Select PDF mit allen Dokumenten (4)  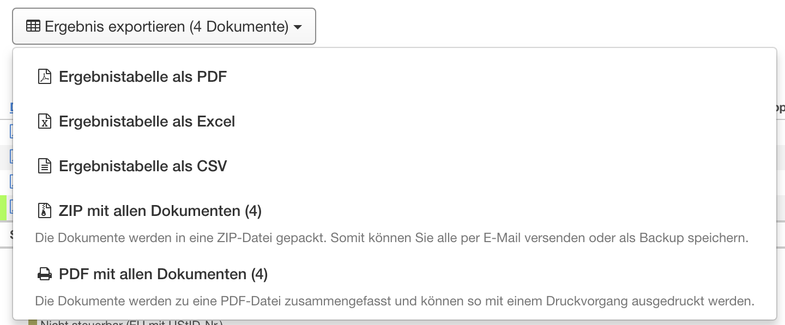(x=163, y=274)
